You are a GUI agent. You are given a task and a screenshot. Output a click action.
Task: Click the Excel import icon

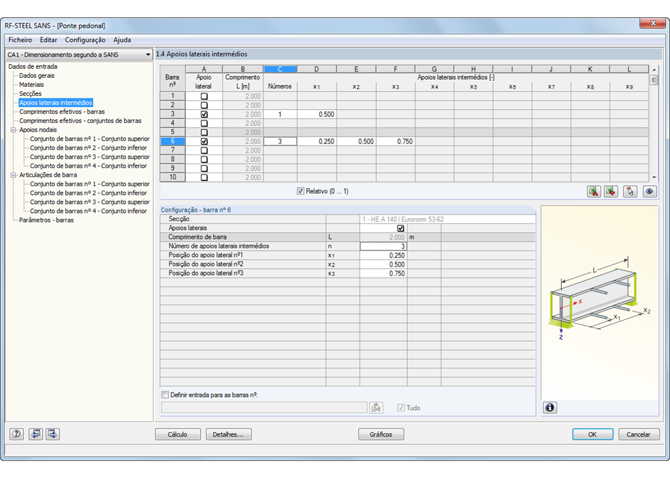pyautogui.click(x=611, y=192)
